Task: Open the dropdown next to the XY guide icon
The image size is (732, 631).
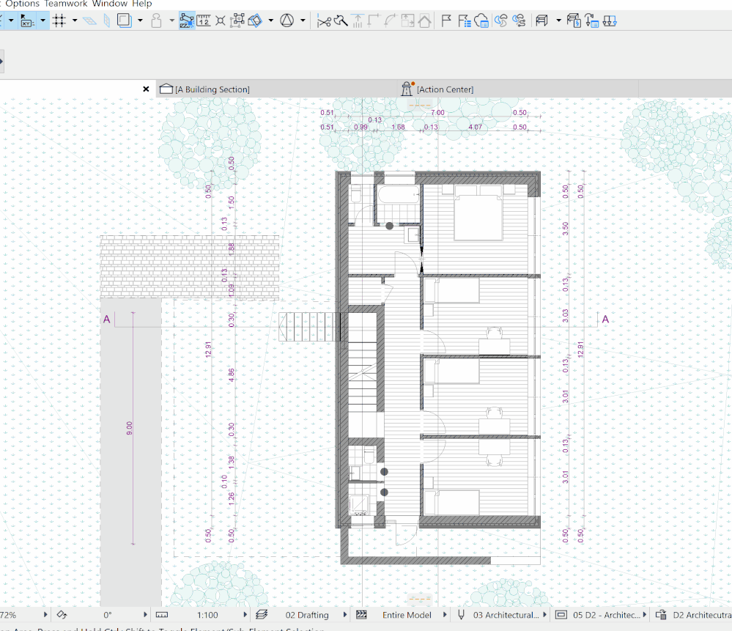Action: 42,21
